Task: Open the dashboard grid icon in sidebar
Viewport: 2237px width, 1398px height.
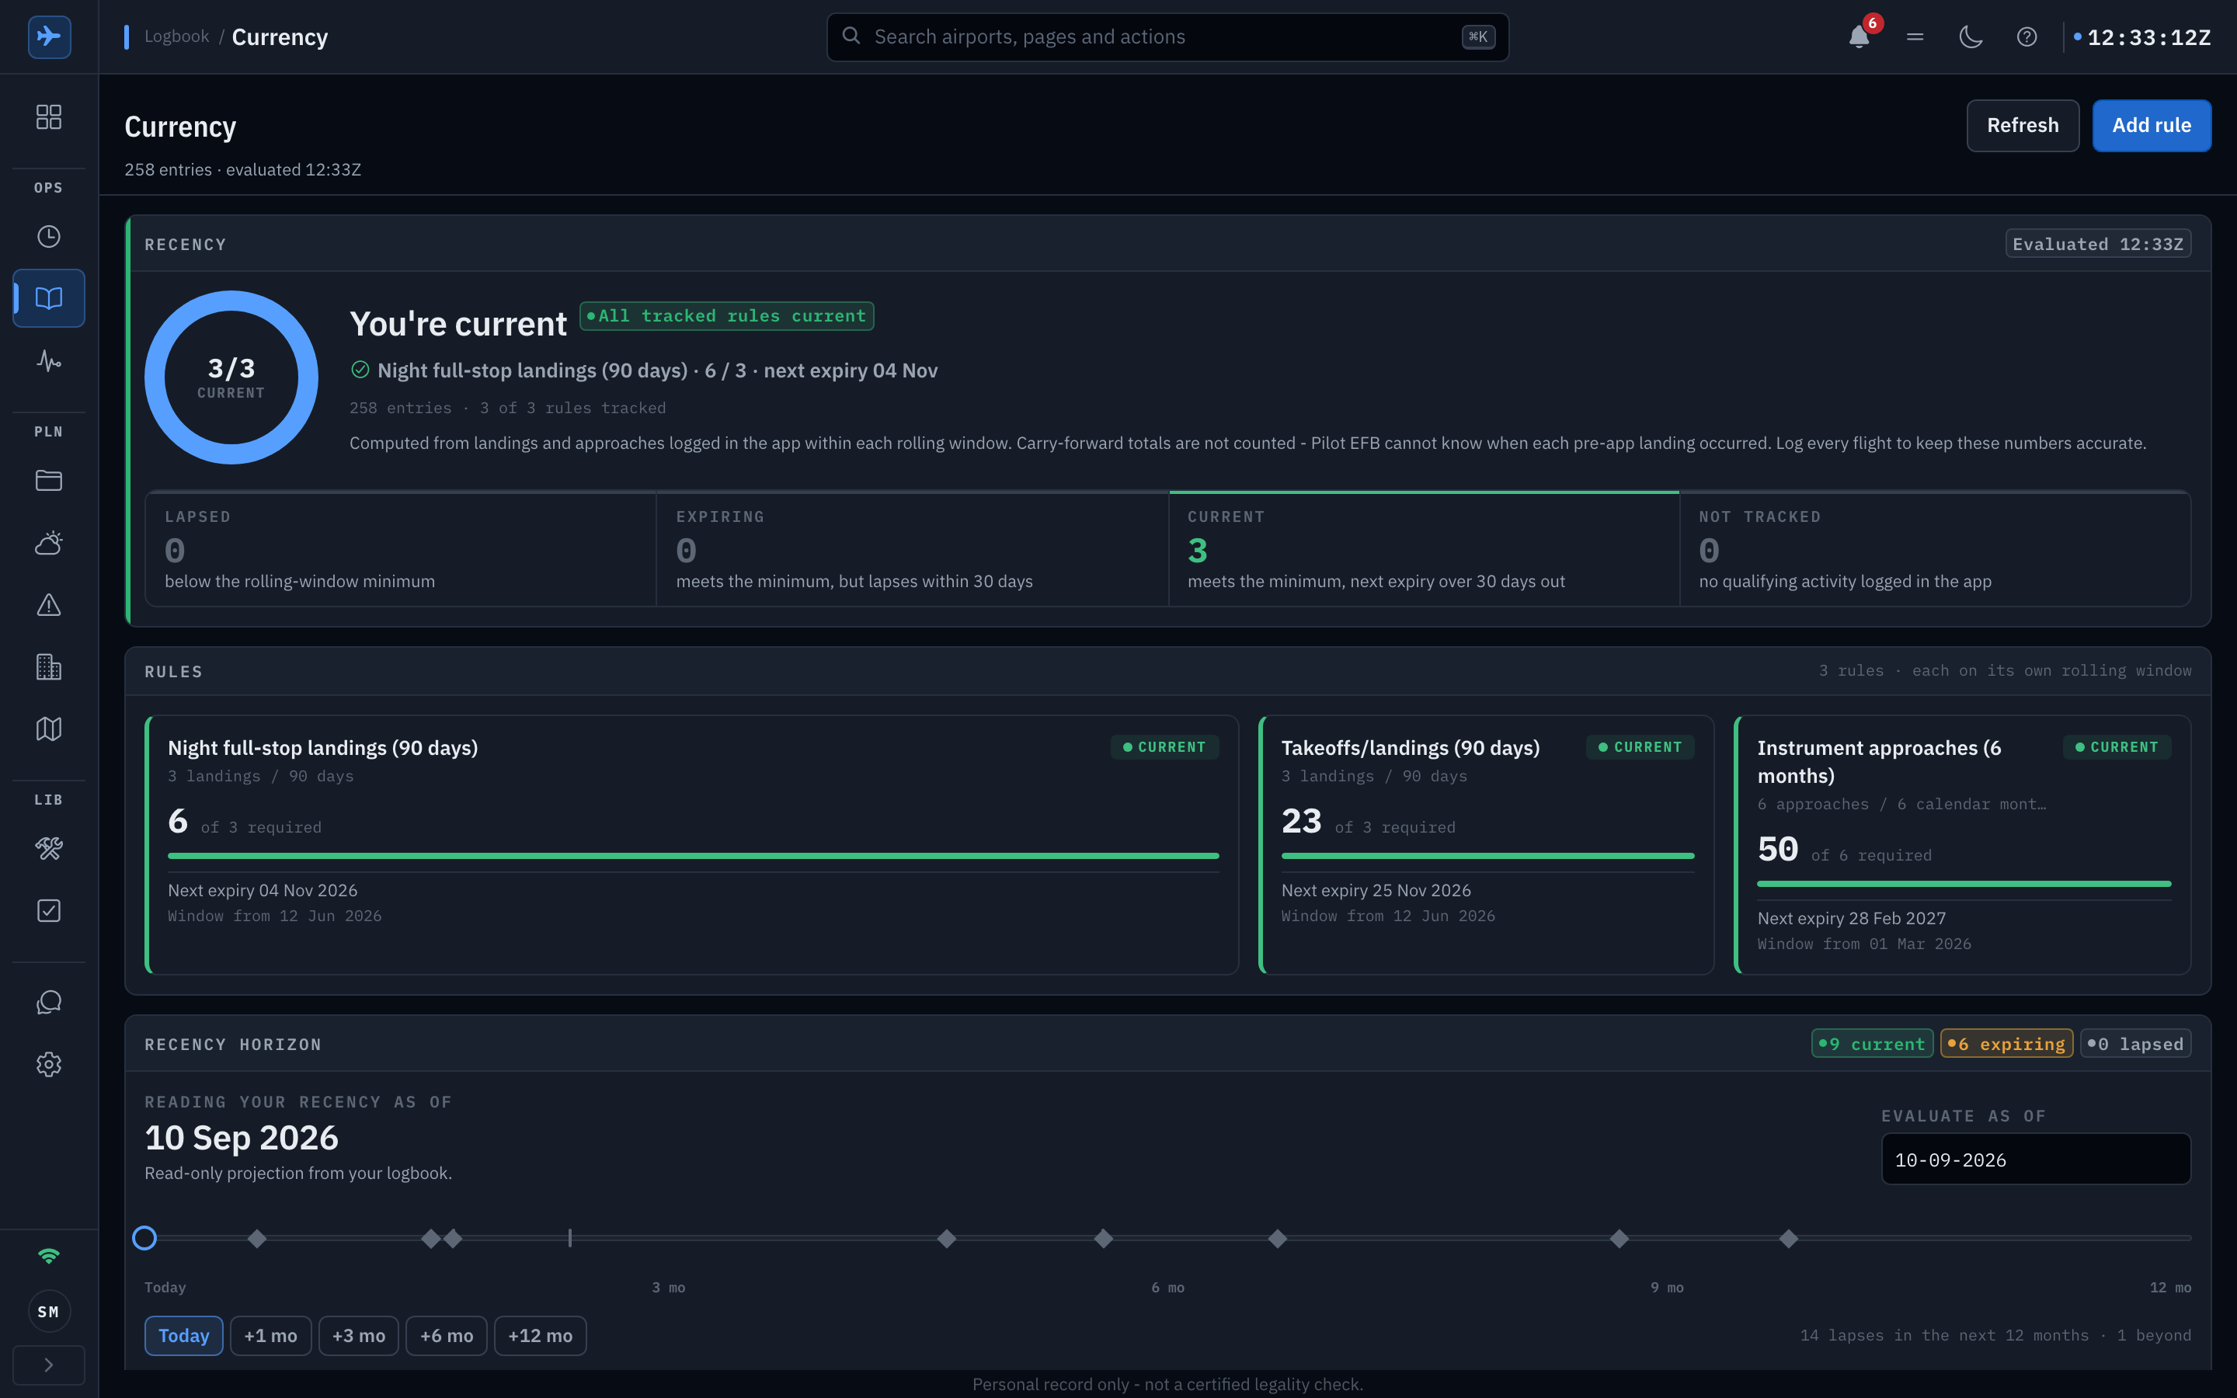Action: (49, 116)
